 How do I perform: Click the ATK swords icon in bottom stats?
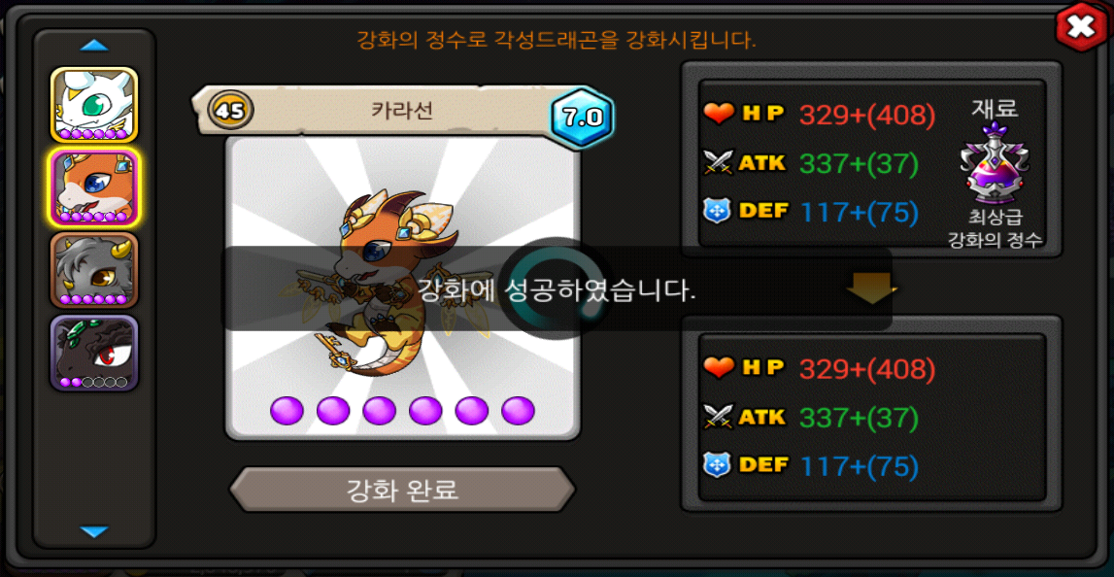coord(719,416)
